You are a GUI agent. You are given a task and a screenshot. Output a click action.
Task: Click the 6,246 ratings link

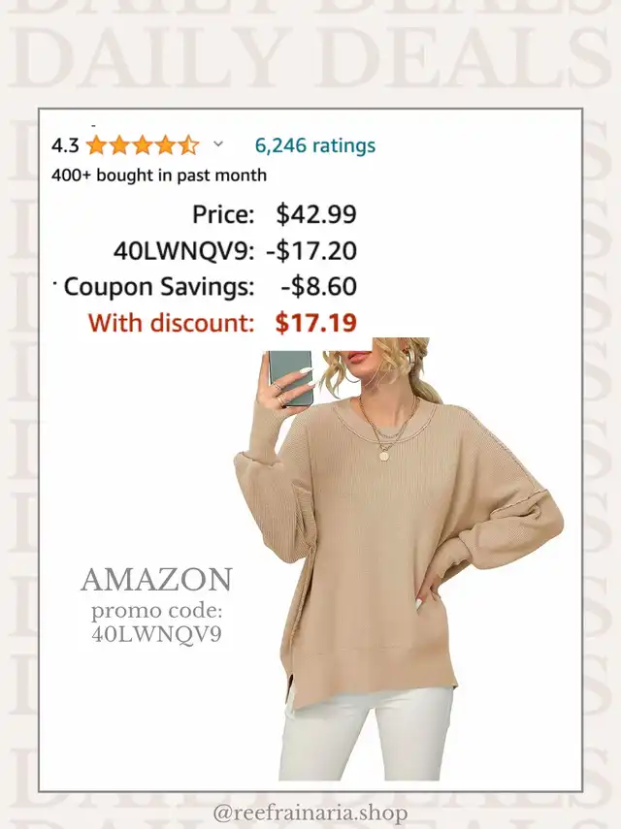[x=314, y=145]
